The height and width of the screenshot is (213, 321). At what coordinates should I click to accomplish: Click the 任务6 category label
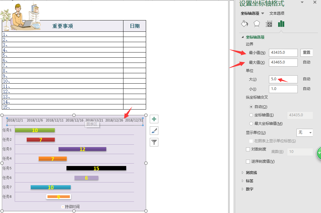point(7,178)
